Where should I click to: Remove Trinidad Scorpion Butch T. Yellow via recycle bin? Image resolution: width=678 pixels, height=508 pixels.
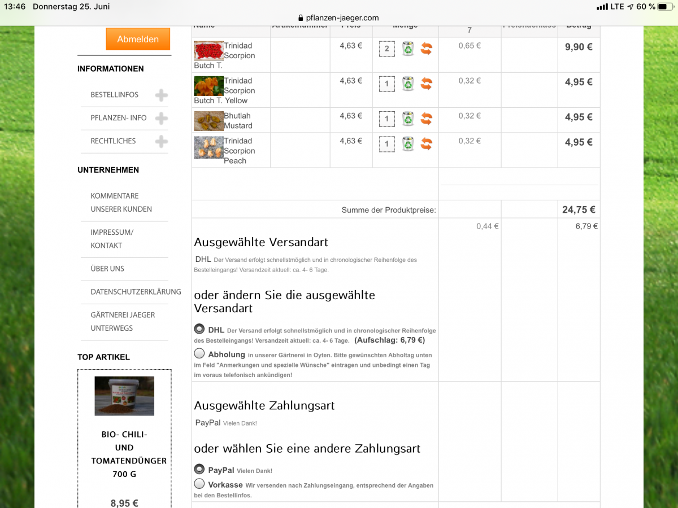click(x=408, y=84)
